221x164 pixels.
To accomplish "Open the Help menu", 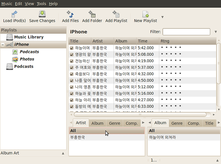I will [53, 4].
